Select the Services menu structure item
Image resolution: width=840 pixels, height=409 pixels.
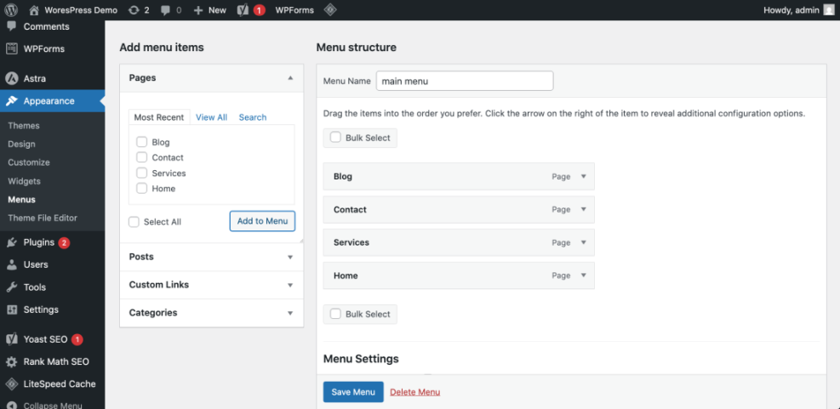pyautogui.click(x=459, y=242)
